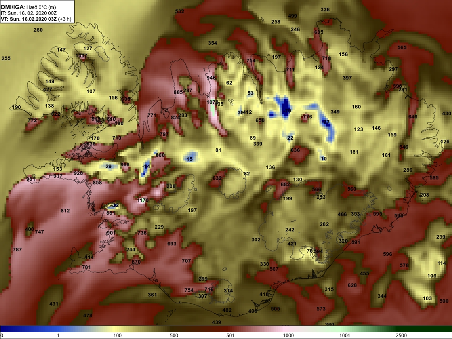Pick the map value '781'
The image size is (452, 339).
pyautogui.click(x=86, y=267)
